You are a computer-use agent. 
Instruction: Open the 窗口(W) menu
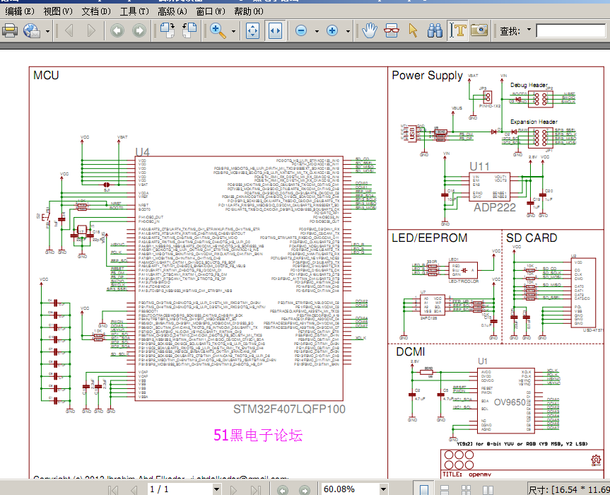pos(210,11)
